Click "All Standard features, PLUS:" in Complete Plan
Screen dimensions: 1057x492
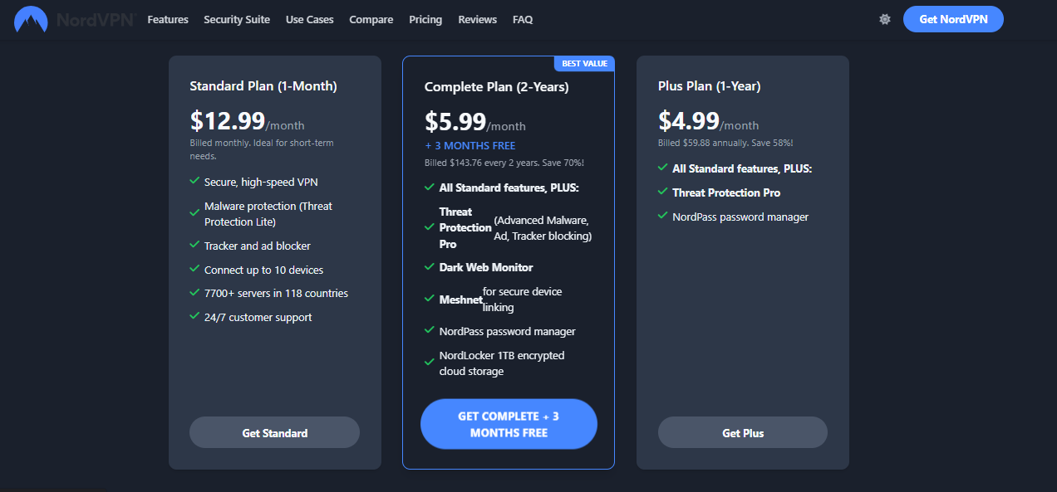pos(509,188)
